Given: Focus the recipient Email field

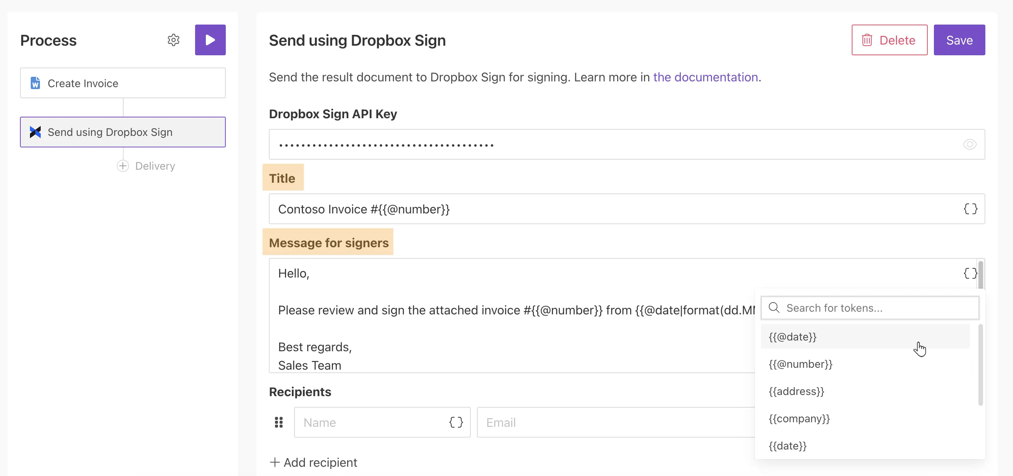Looking at the screenshot, I should (x=616, y=422).
